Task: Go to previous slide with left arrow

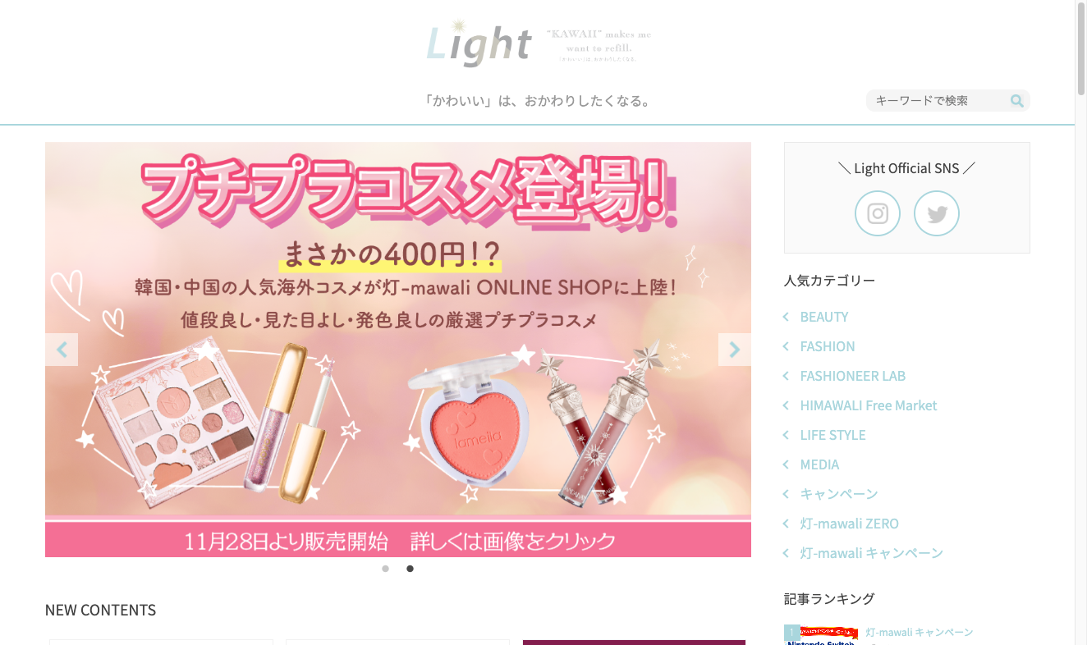Action: click(x=62, y=350)
